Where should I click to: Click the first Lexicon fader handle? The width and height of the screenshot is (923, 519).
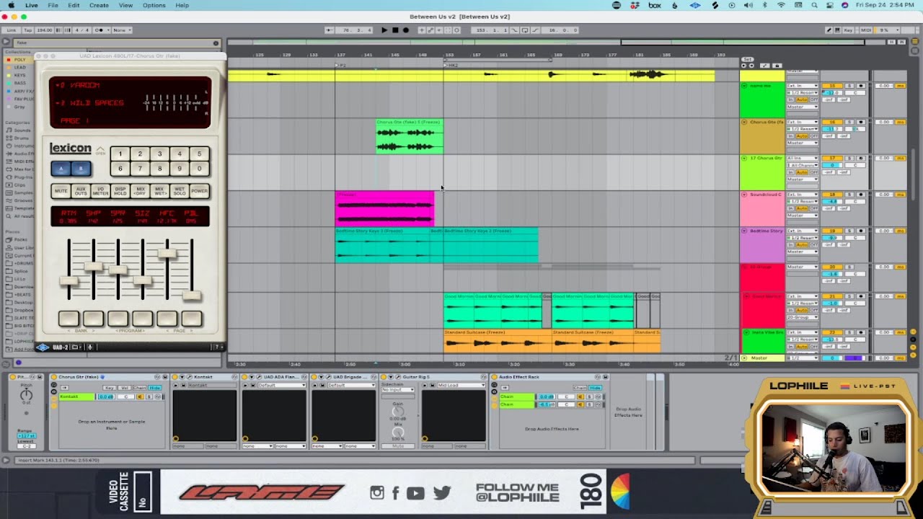pos(69,281)
